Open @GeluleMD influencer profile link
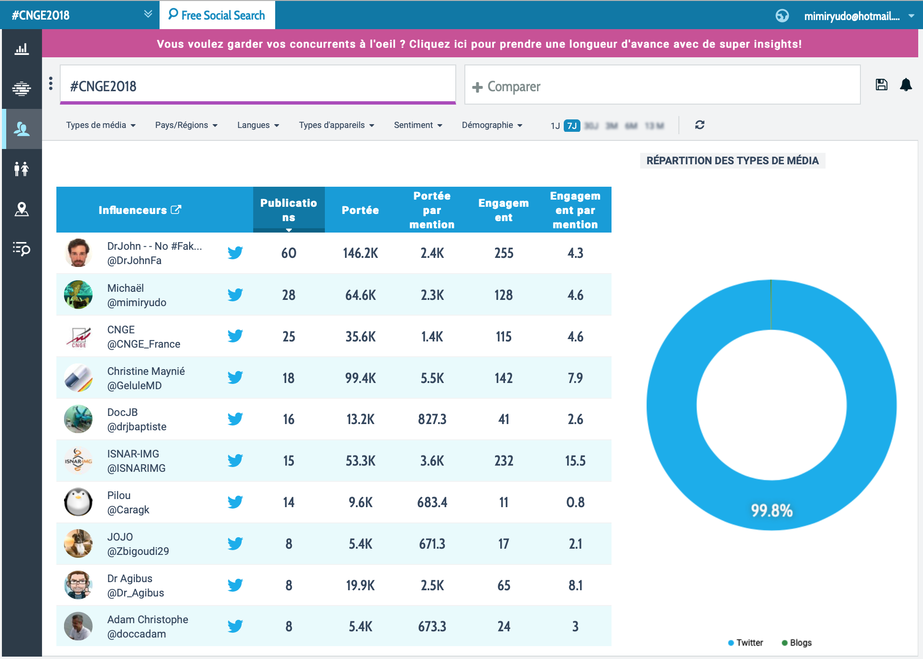This screenshot has height=659, width=923. 134,386
